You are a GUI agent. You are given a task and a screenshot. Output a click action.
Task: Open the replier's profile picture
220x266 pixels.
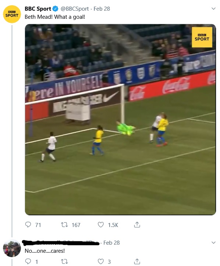coord(12,248)
